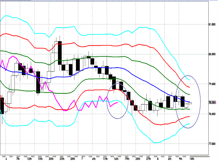This screenshot has width=218, height=161.
Task: Click the 79.000 price axis label
Action: pos(212,84)
